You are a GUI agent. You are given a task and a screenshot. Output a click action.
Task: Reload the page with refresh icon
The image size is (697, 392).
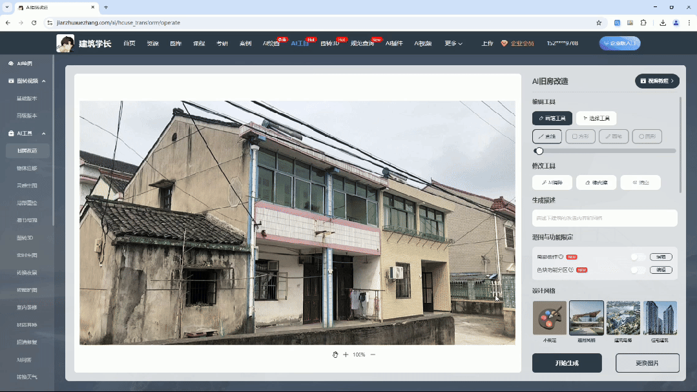click(x=34, y=23)
